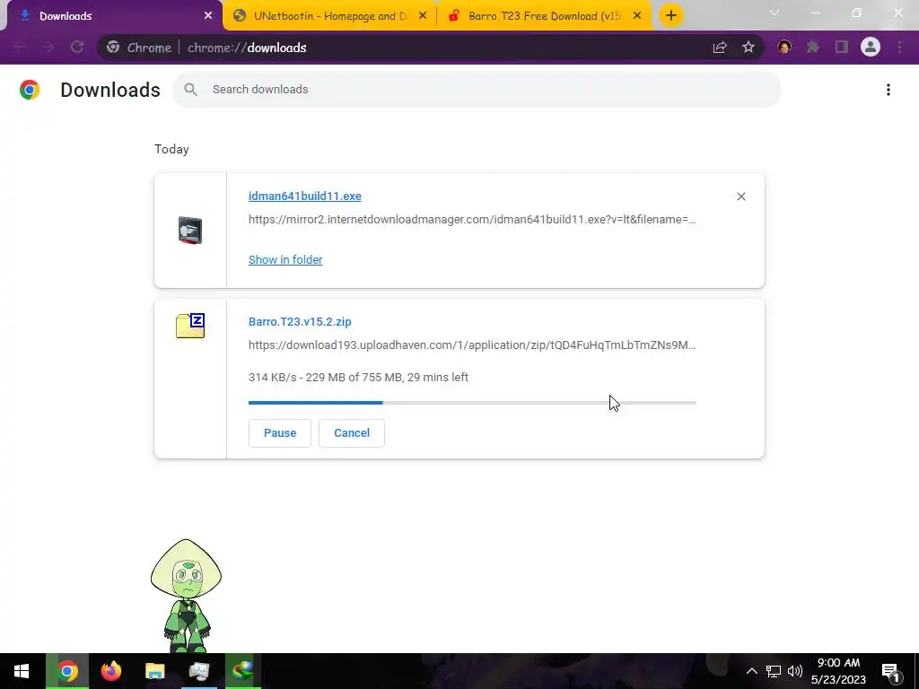The height and width of the screenshot is (689, 919).
Task: Show idman641build11.exe in folder
Action: click(x=285, y=259)
